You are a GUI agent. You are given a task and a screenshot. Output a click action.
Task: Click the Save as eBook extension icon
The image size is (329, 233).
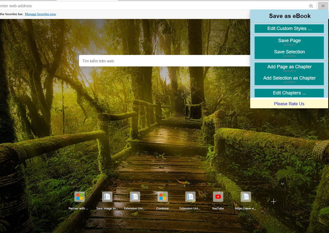[323, 6]
